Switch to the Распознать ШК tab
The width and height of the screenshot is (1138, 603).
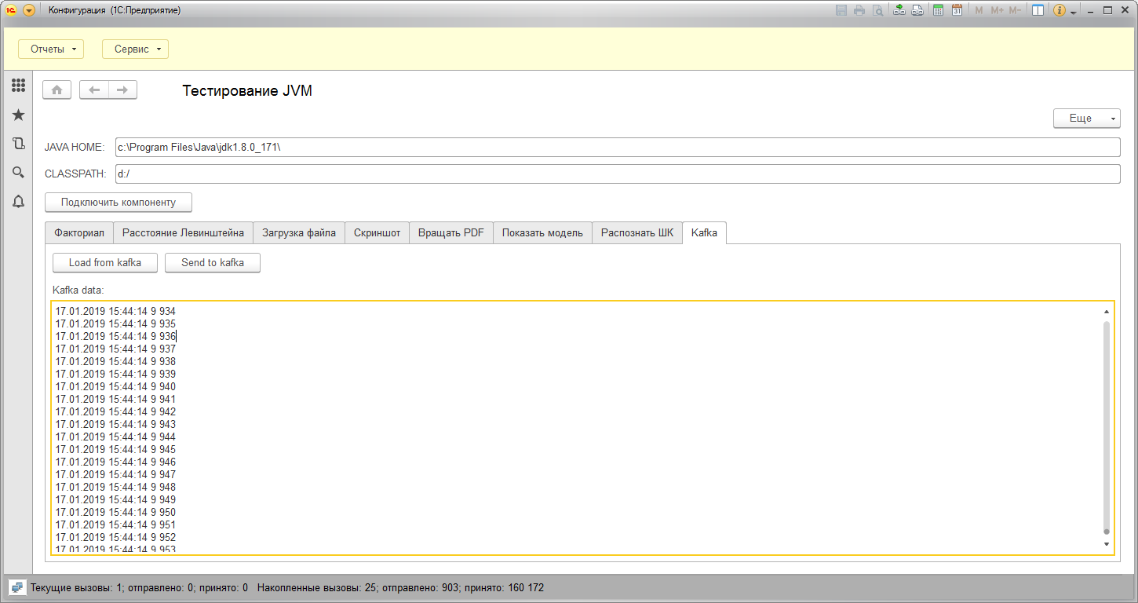(x=637, y=233)
